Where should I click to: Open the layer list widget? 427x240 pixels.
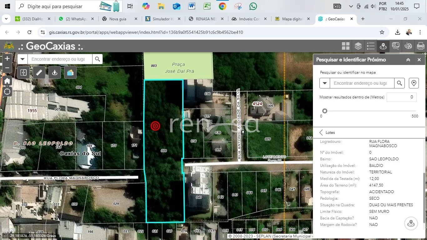click(358, 46)
